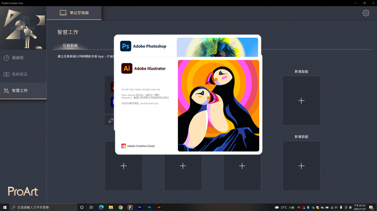The image size is (377, 211).
Task: Click the Adobe Creative Cloud logo
Action: 124,146
